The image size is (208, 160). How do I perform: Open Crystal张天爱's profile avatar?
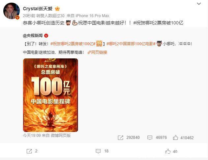pyautogui.click(x=12, y=11)
